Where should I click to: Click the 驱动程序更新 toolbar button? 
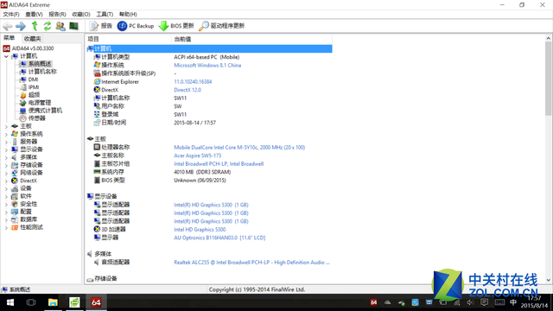click(222, 26)
